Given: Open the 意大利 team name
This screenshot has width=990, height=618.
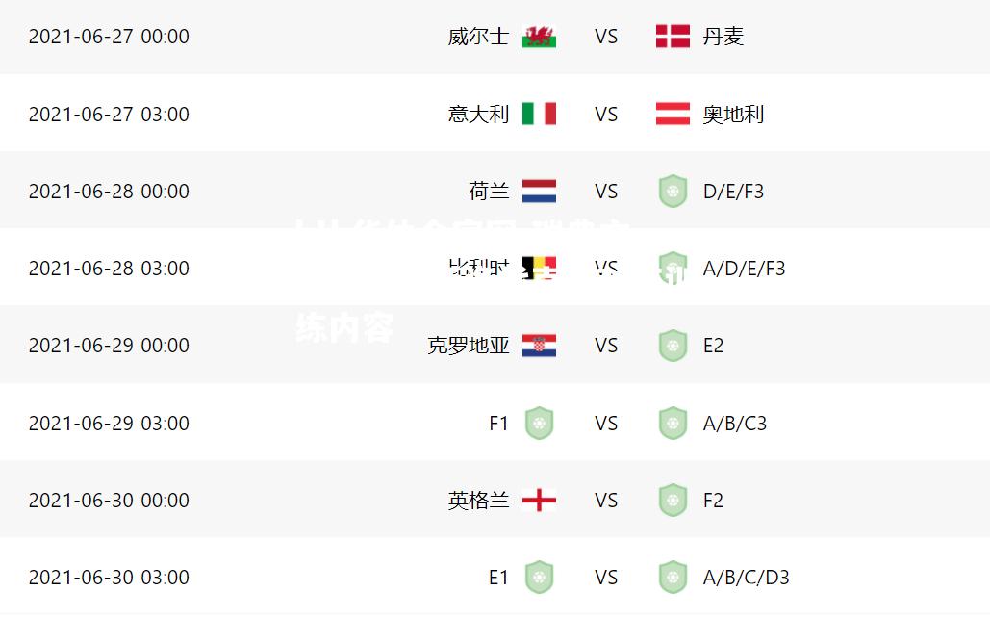Looking at the screenshot, I should point(478,115).
